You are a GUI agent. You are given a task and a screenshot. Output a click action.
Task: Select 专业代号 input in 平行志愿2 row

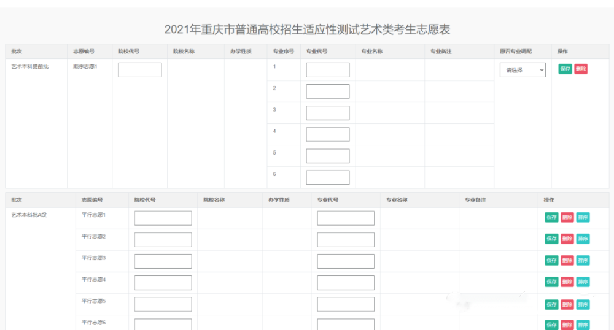click(x=346, y=240)
